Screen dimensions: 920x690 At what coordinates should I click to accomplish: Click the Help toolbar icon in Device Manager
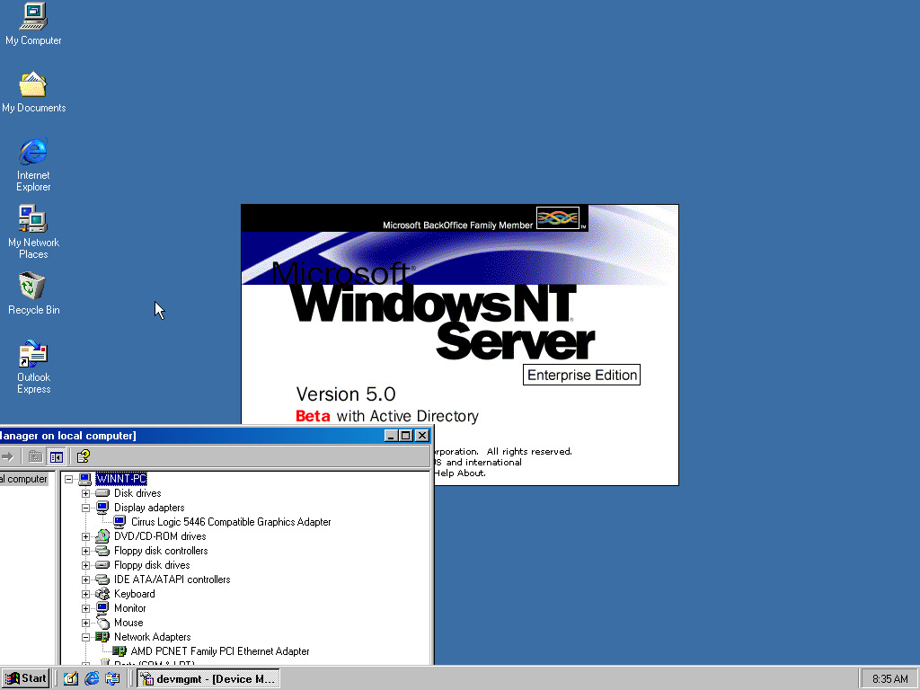84,456
